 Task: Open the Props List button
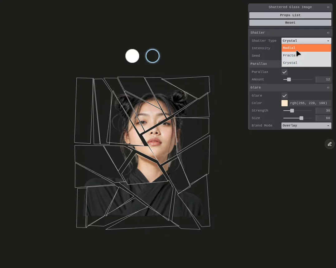tap(290, 15)
